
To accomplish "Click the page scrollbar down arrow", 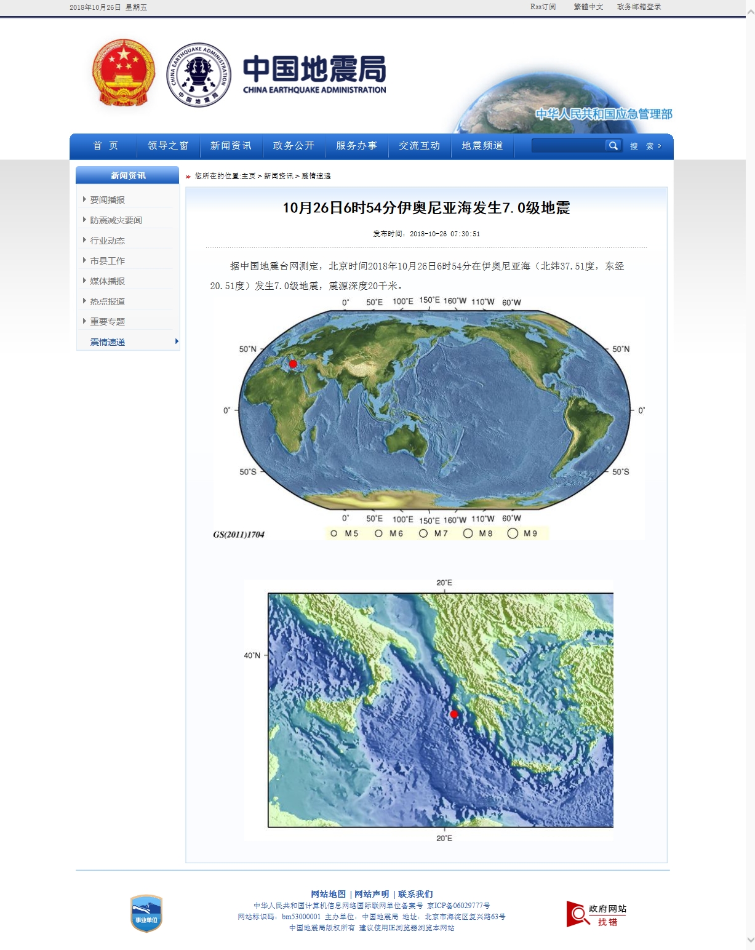I will point(750,940).
